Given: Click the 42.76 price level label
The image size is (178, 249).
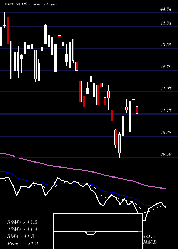Looking at the screenshot, I should tap(166, 67).
